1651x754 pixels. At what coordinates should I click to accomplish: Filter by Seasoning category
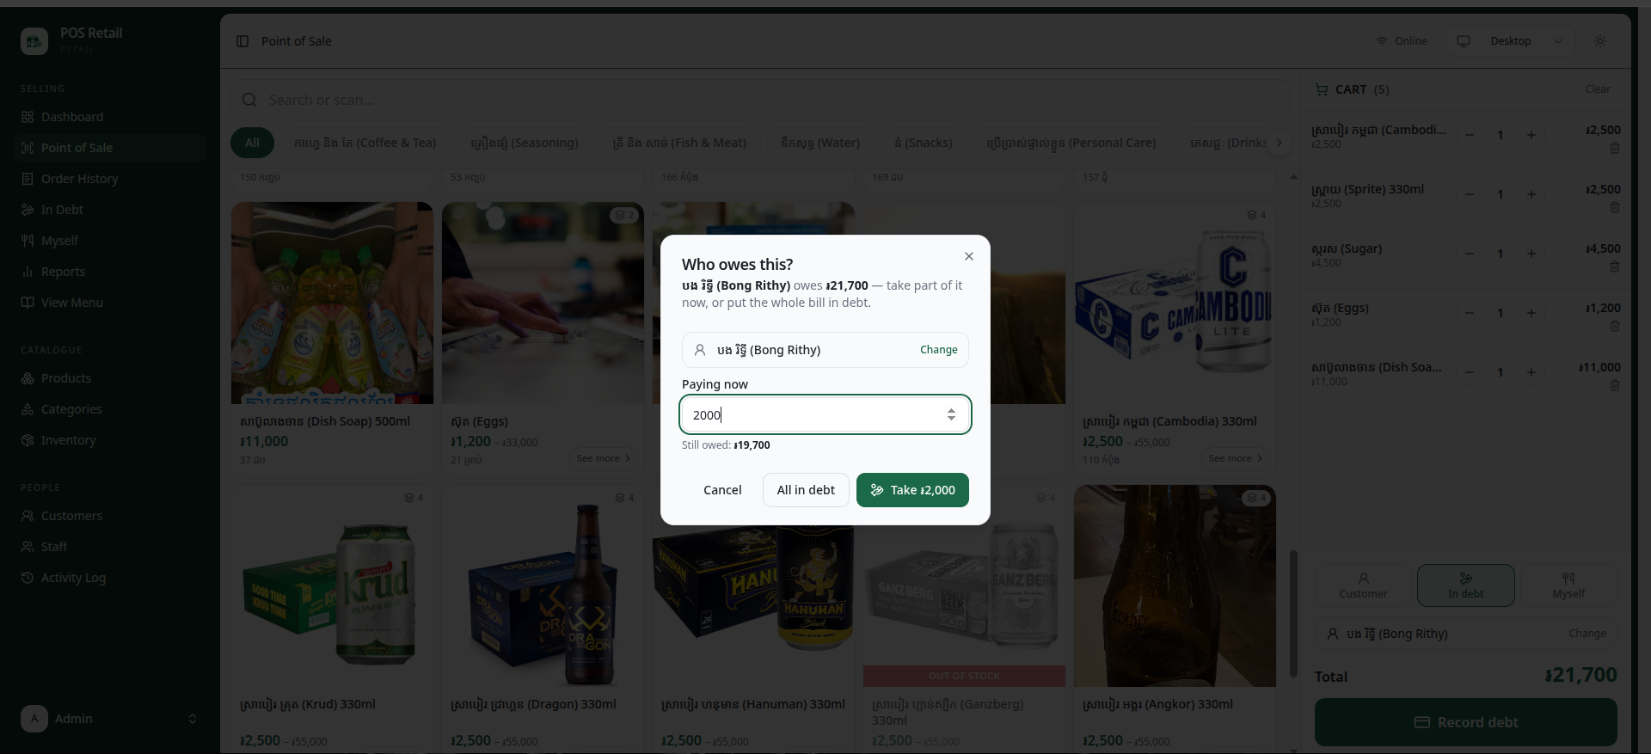tap(524, 143)
